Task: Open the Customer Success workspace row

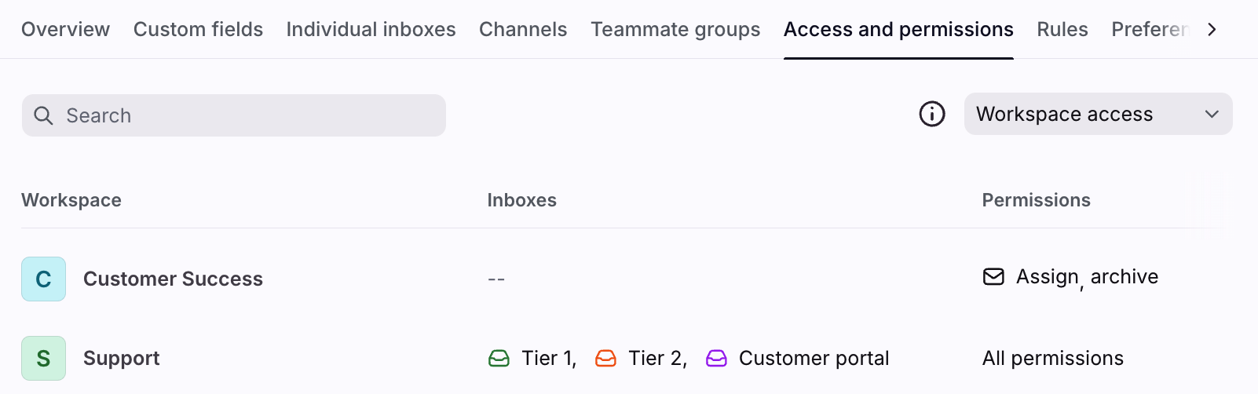Action: point(173,279)
